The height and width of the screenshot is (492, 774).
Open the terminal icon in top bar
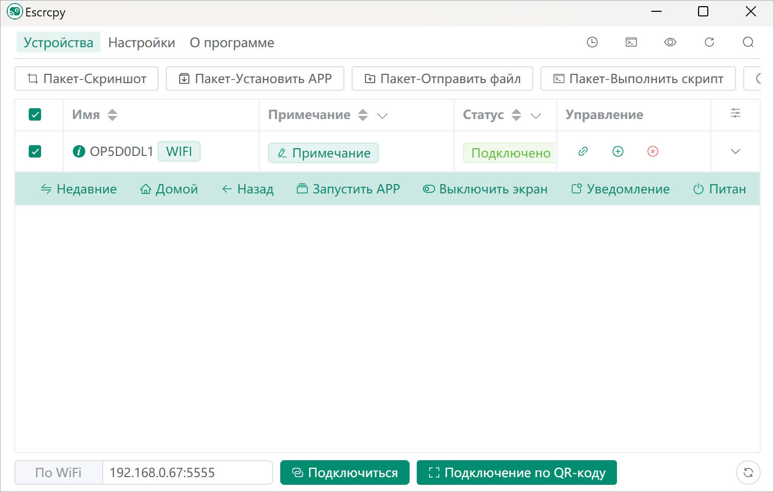click(x=631, y=42)
